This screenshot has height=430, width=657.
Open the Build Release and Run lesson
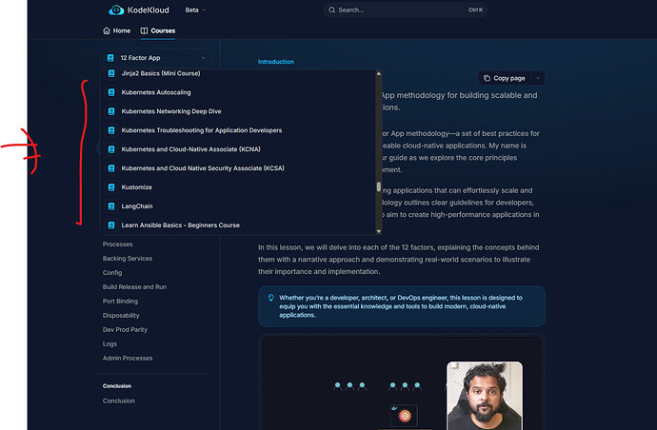pyautogui.click(x=134, y=286)
